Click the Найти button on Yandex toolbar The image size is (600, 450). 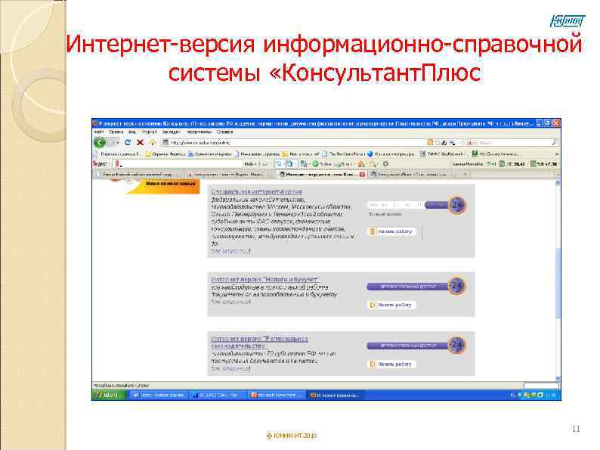pos(249,164)
